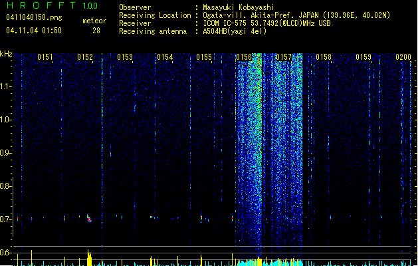Click antenna value A504HB(yagi 4el)

(235, 31)
